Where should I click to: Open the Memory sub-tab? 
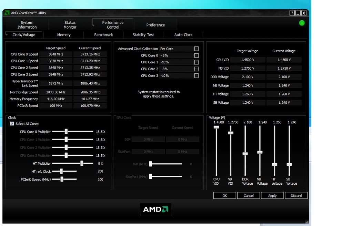[64, 35]
